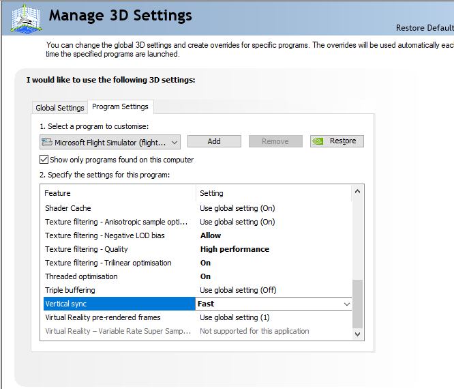Image resolution: width=454 pixels, height=389 pixels.
Task: Click Shader Cache's Use global setting (On) value
Action: click(x=237, y=208)
